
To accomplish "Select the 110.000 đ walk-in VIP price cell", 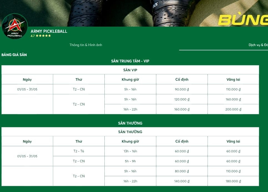I will point(233,89).
